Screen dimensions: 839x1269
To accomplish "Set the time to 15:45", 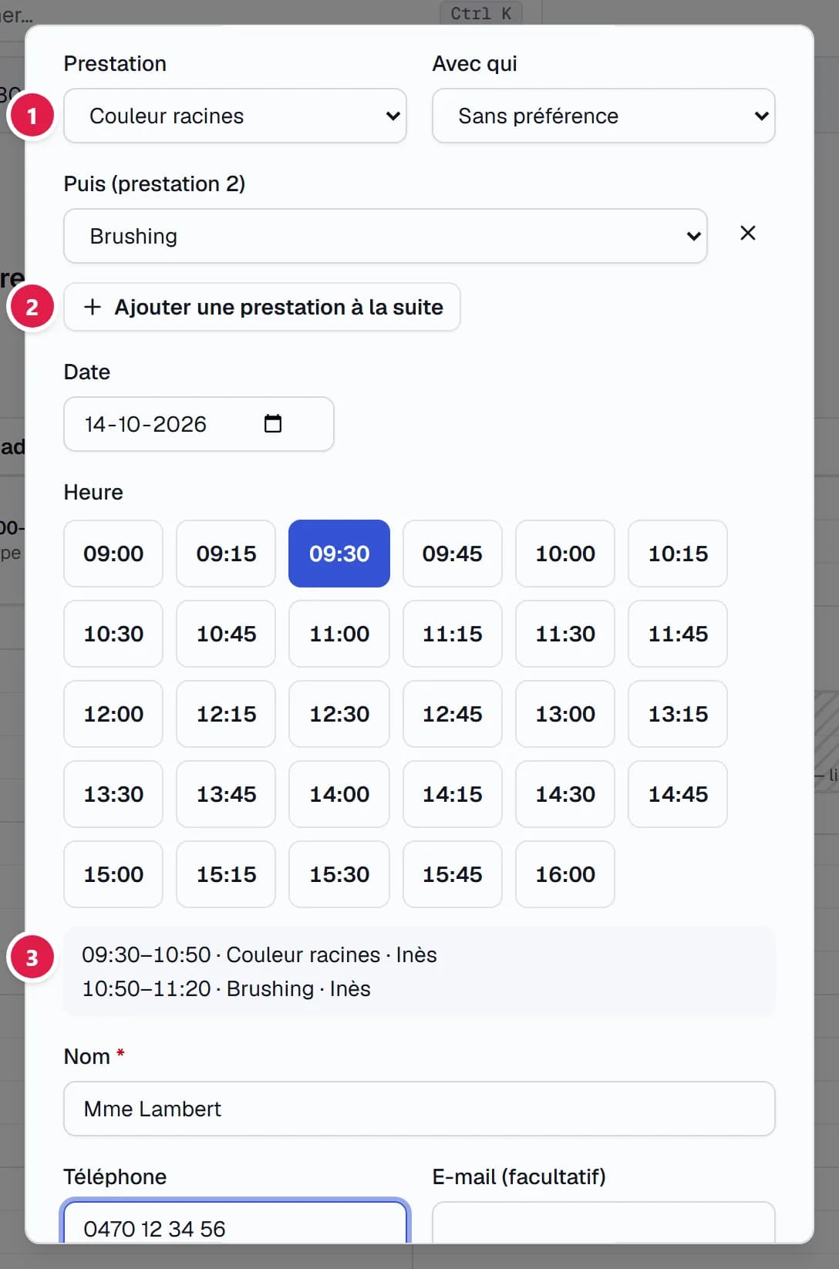I will pyautogui.click(x=453, y=874).
